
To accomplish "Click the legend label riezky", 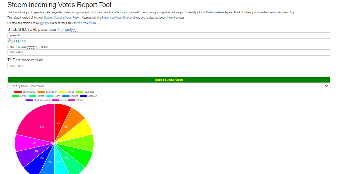I will pos(63,100).
